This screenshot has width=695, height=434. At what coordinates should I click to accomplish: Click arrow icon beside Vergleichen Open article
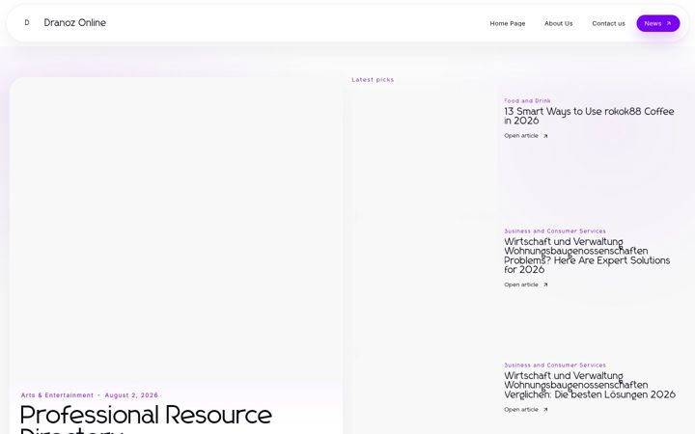[x=545, y=410]
